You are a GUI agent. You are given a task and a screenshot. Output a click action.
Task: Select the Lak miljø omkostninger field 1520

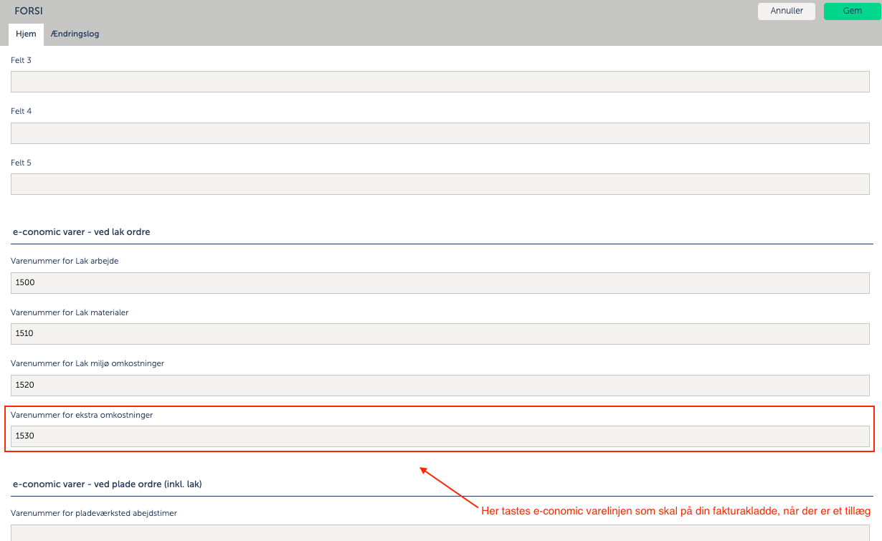[x=440, y=385]
